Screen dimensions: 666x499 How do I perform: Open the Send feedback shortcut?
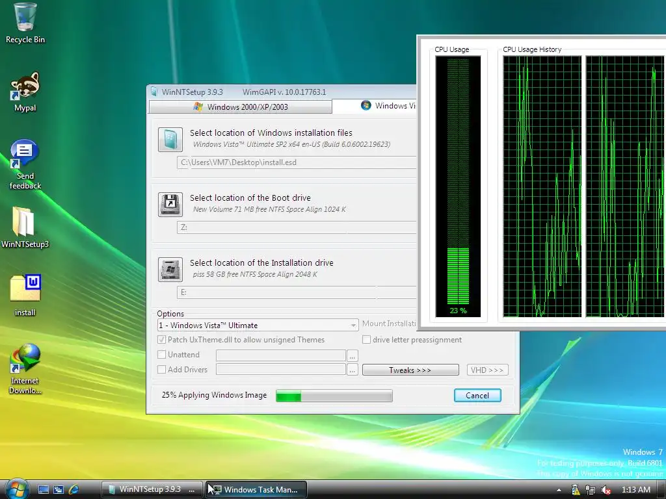25,164
